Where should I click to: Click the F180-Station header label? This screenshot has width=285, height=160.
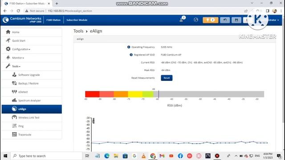[53, 20]
